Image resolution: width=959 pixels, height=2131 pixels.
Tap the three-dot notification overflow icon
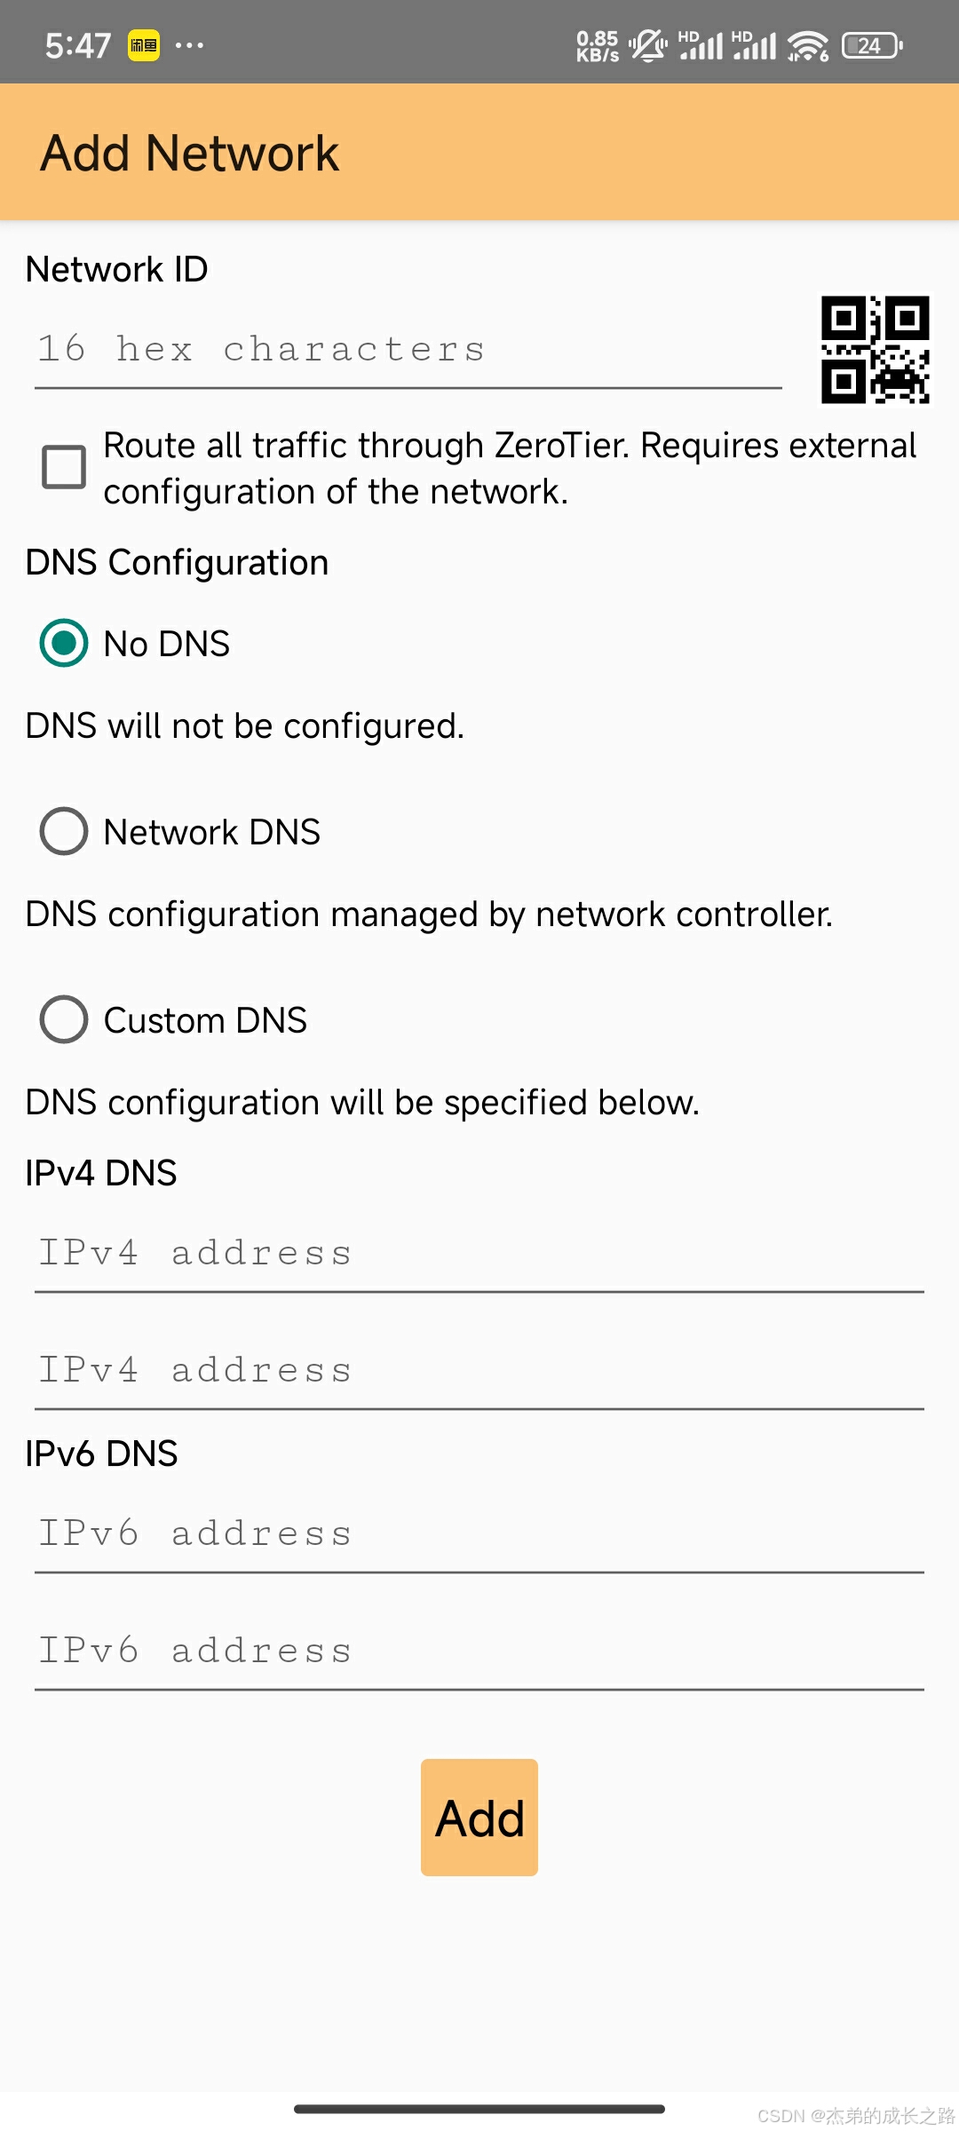pos(189,45)
